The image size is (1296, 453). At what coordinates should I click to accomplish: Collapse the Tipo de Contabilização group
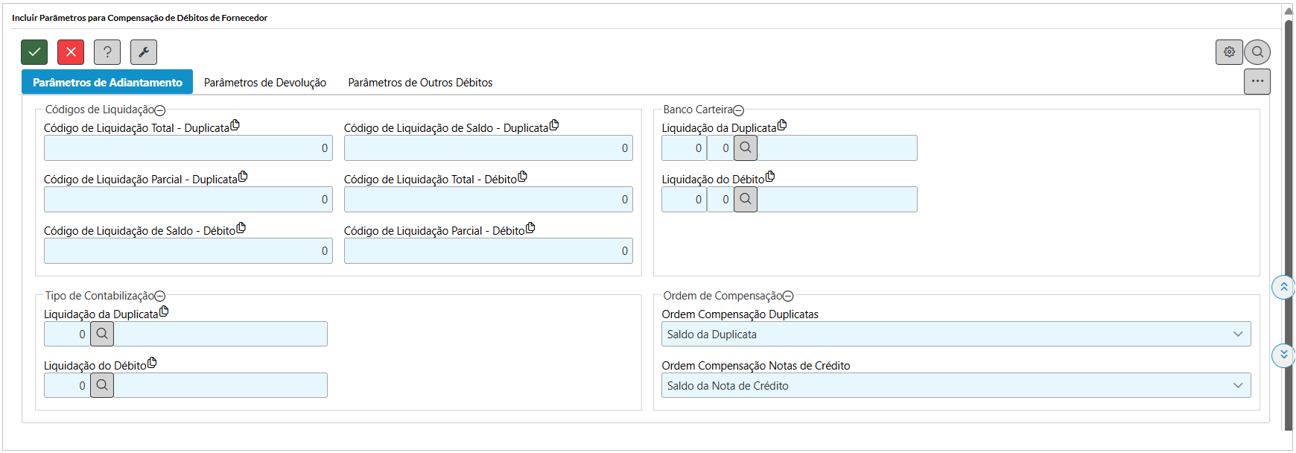point(159,297)
